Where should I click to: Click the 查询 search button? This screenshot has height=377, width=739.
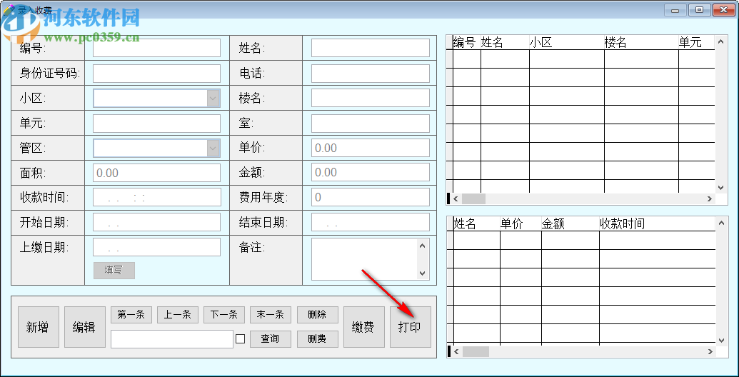pos(271,339)
